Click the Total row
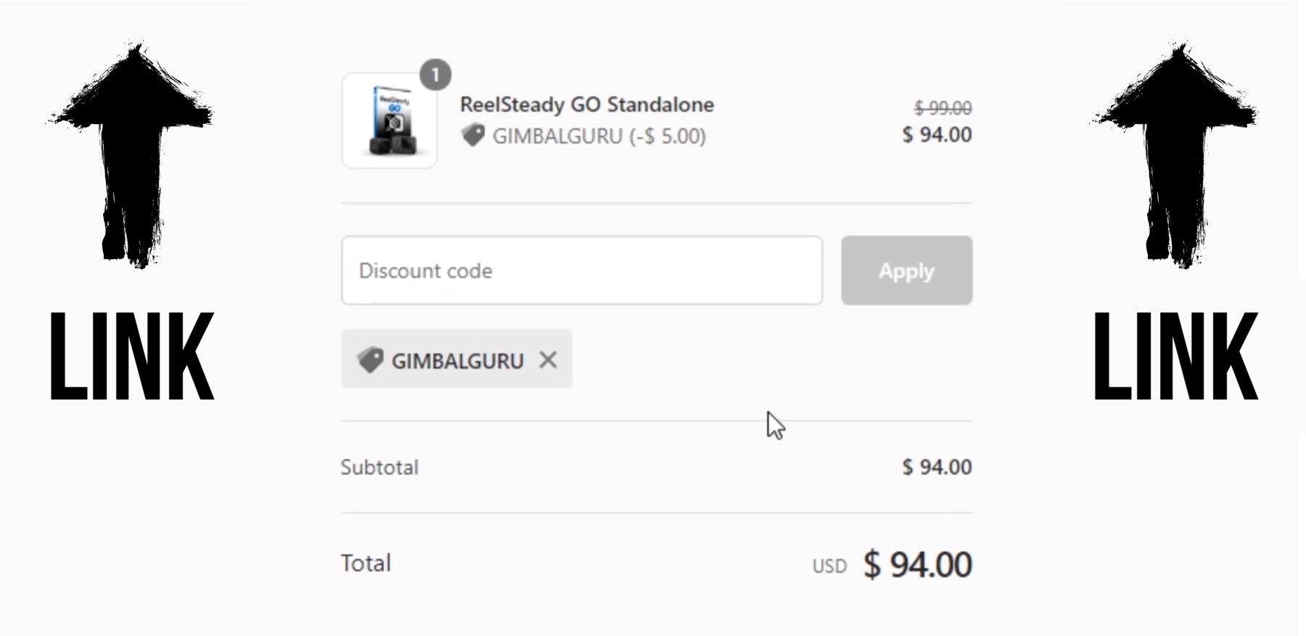The height and width of the screenshot is (636, 1306). pos(366,563)
